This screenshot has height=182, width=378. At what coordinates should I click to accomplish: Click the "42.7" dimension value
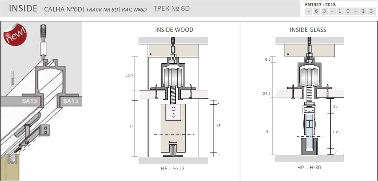pos(129,75)
